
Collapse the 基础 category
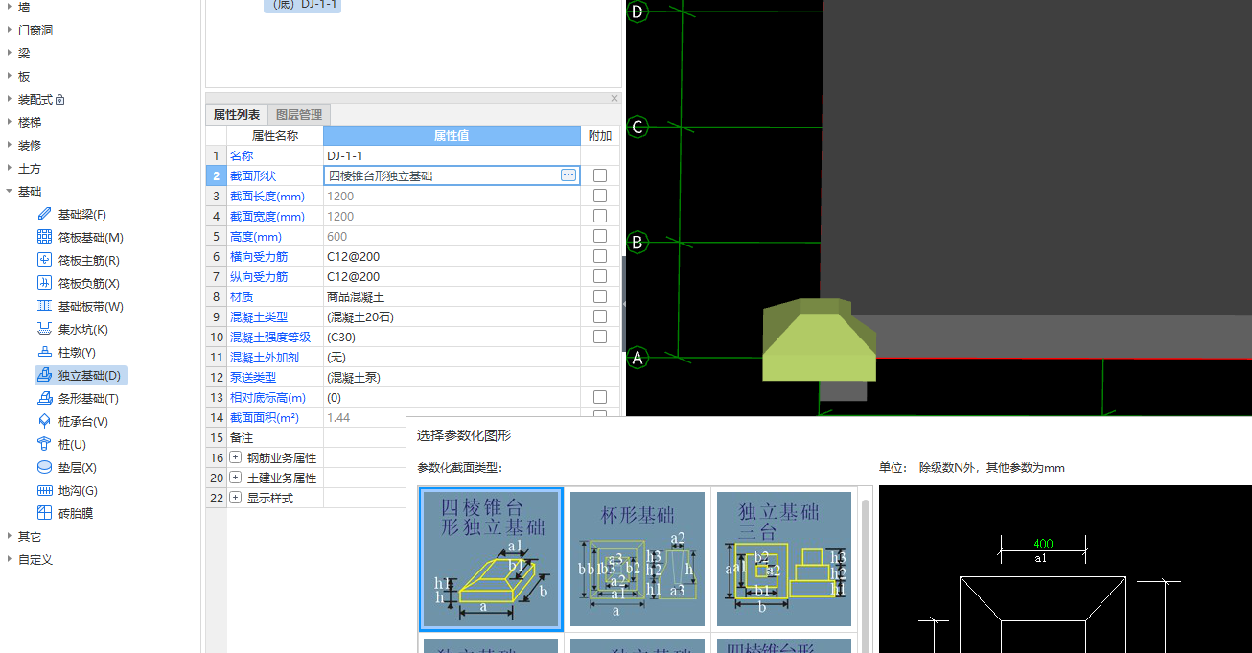tap(9, 191)
